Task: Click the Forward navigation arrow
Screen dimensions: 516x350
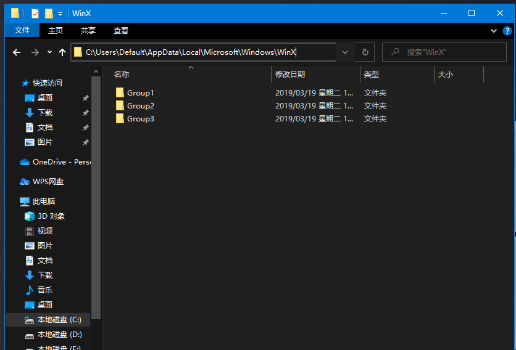Action: click(35, 52)
